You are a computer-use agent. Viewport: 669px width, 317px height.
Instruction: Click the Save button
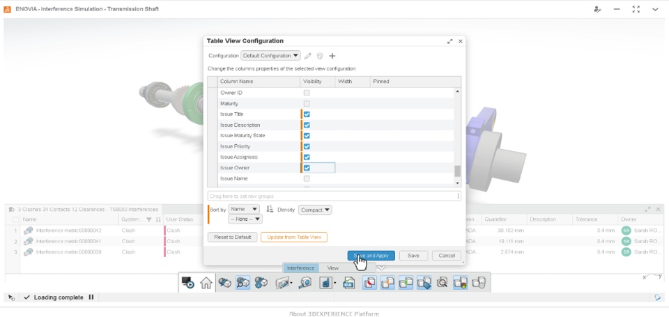(413, 256)
